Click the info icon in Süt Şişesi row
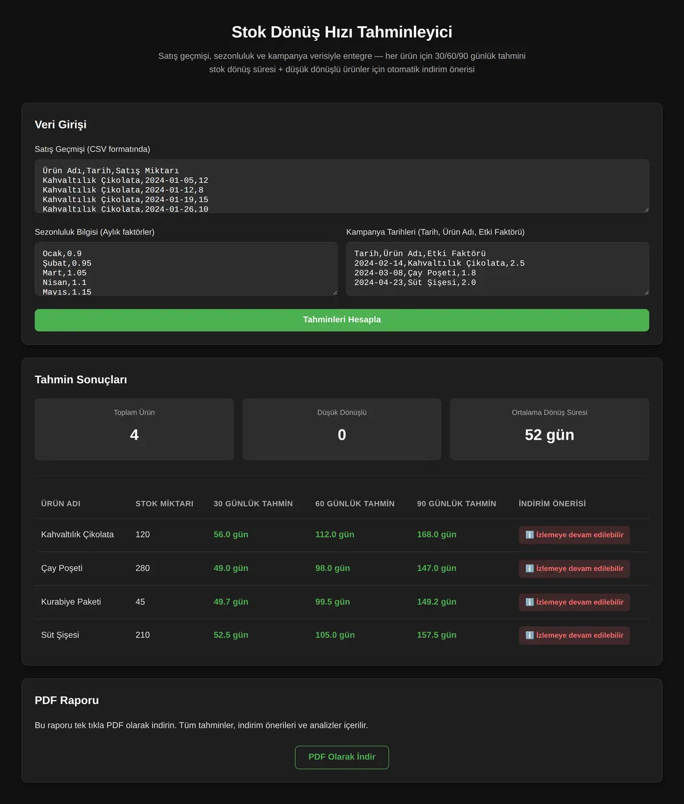This screenshot has width=684, height=804. 530,635
